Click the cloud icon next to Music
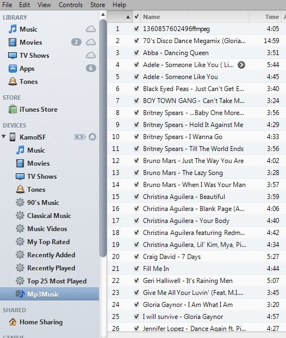The image size is (286, 338). (x=91, y=29)
